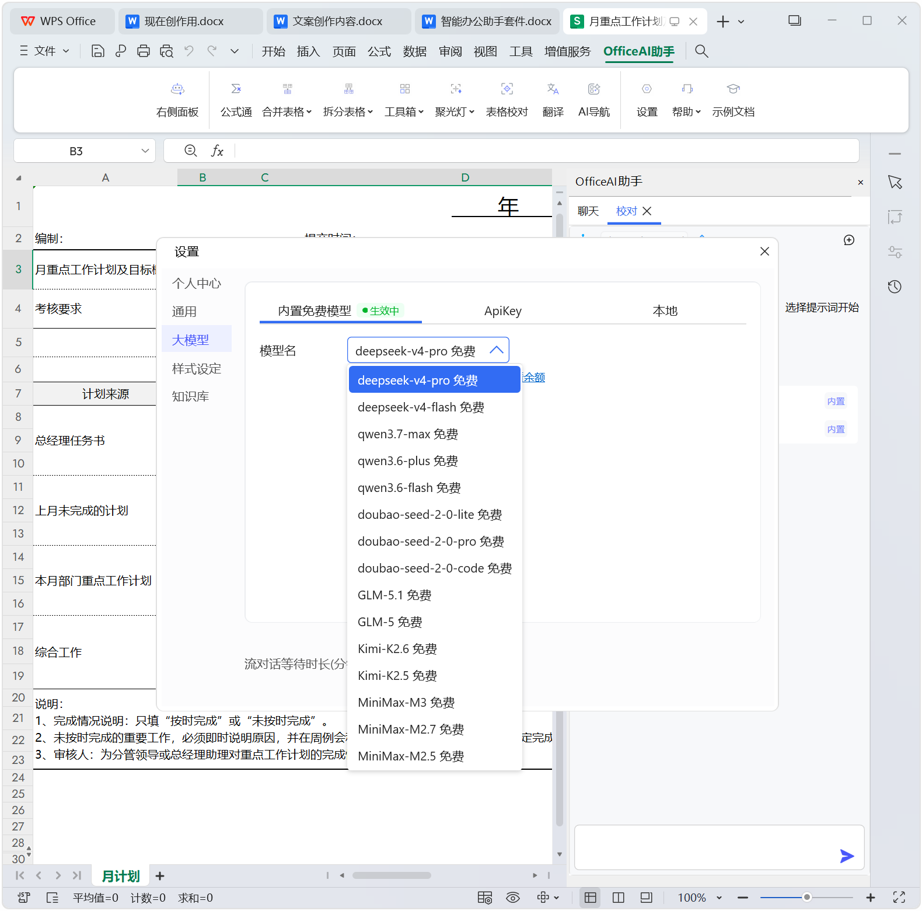922x911 pixels.
Task: Switch to the 公式 ribbon tab
Action: click(379, 51)
